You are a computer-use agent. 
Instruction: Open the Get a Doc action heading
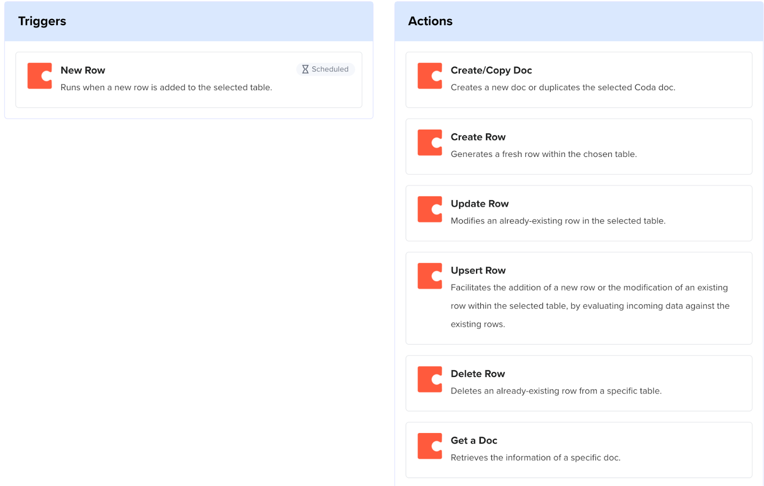click(474, 441)
